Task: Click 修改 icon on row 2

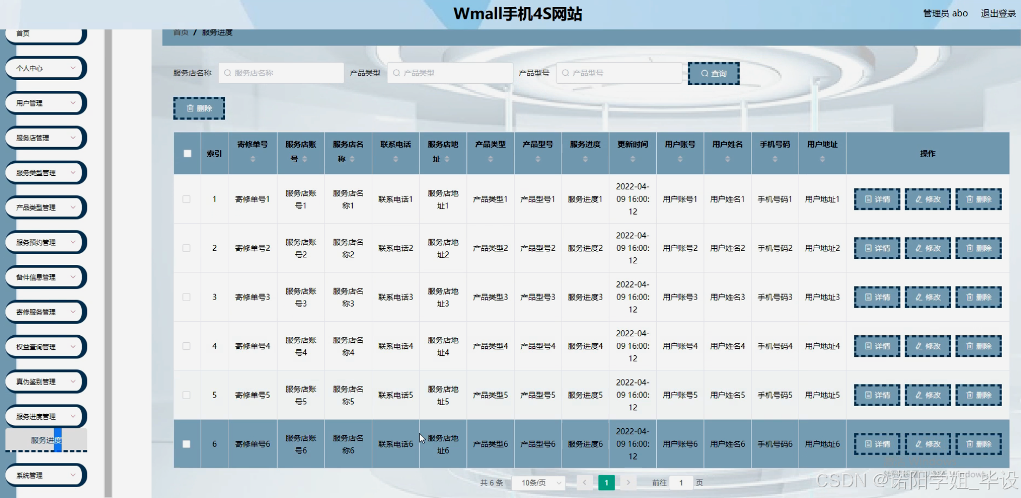Action: (x=927, y=248)
